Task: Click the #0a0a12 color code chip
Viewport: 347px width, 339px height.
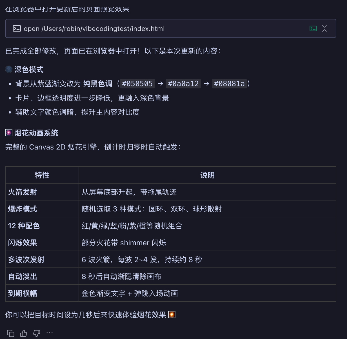Action: [183, 84]
